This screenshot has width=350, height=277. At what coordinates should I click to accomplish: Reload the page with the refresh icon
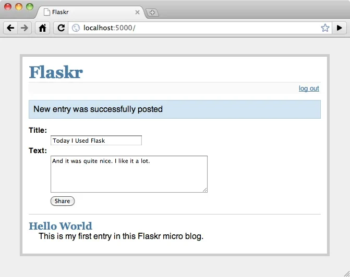(61, 28)
